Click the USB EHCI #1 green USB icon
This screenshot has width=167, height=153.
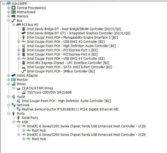24,58
